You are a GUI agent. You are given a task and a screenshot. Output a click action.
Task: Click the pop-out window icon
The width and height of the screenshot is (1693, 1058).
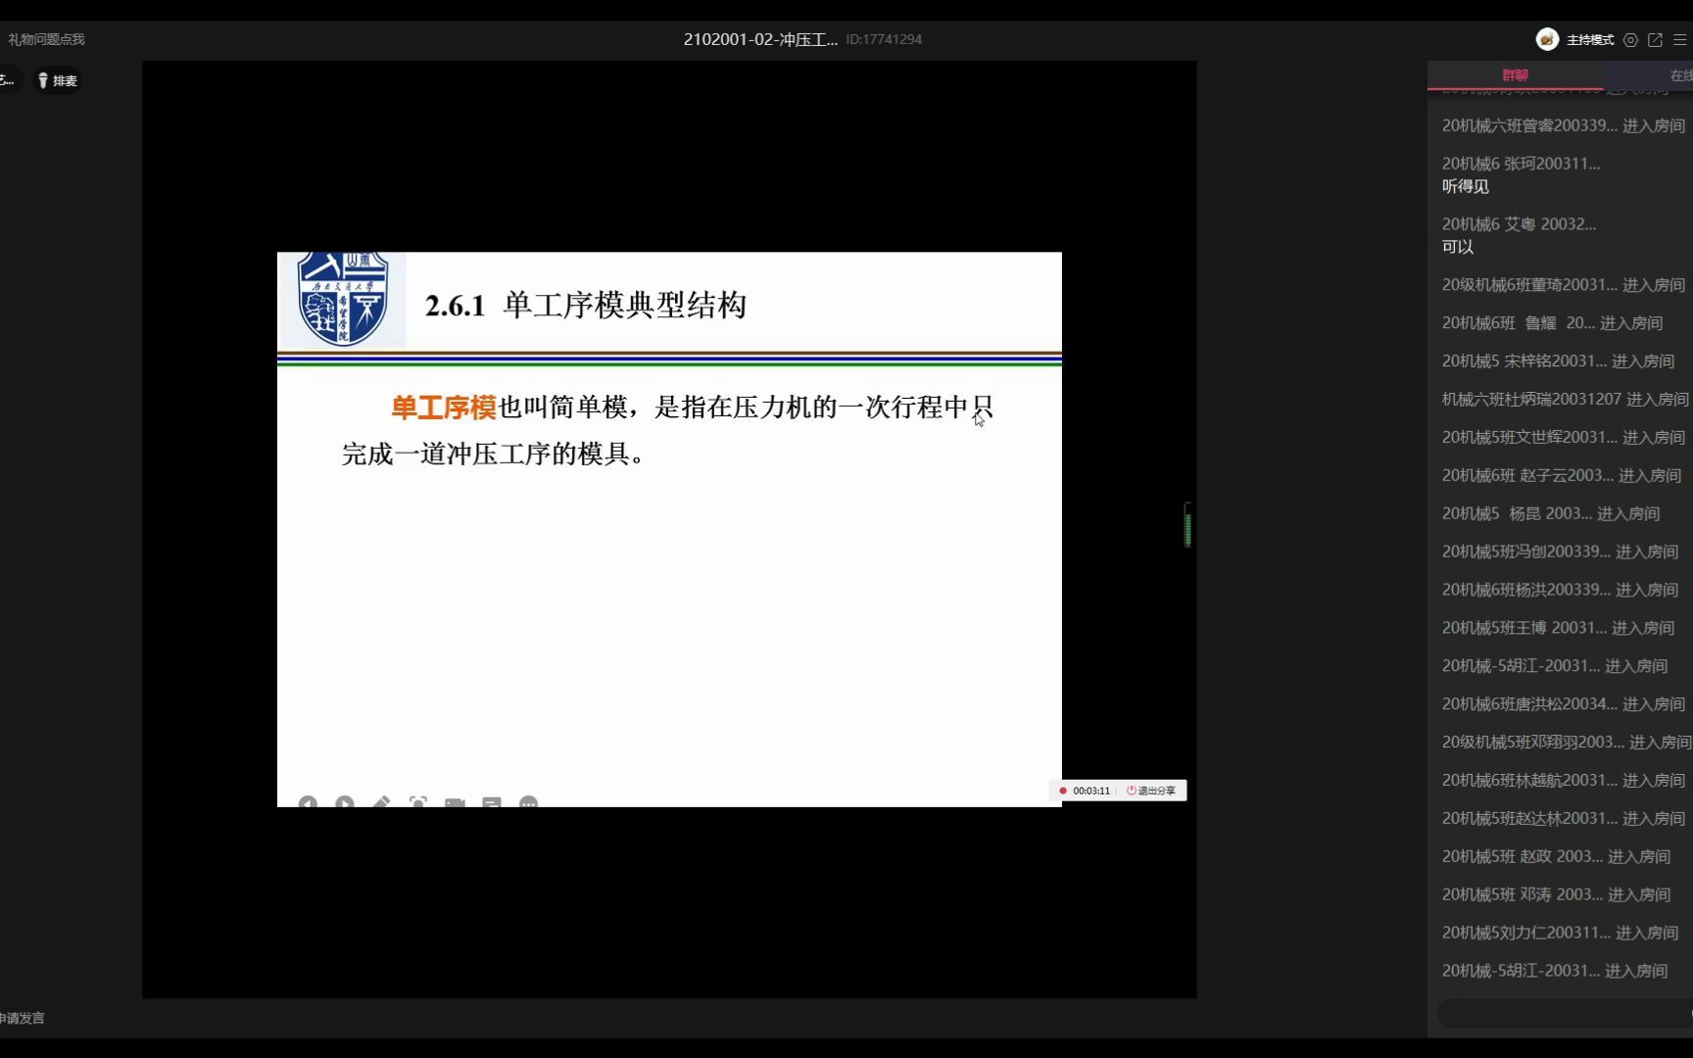click(1655, 40)
